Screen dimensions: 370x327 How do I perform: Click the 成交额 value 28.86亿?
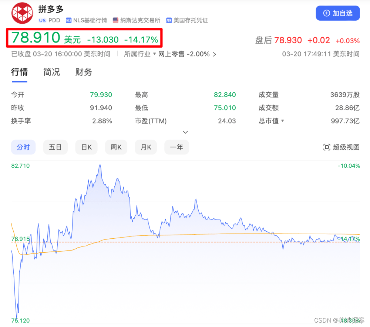tap(347, 108)
